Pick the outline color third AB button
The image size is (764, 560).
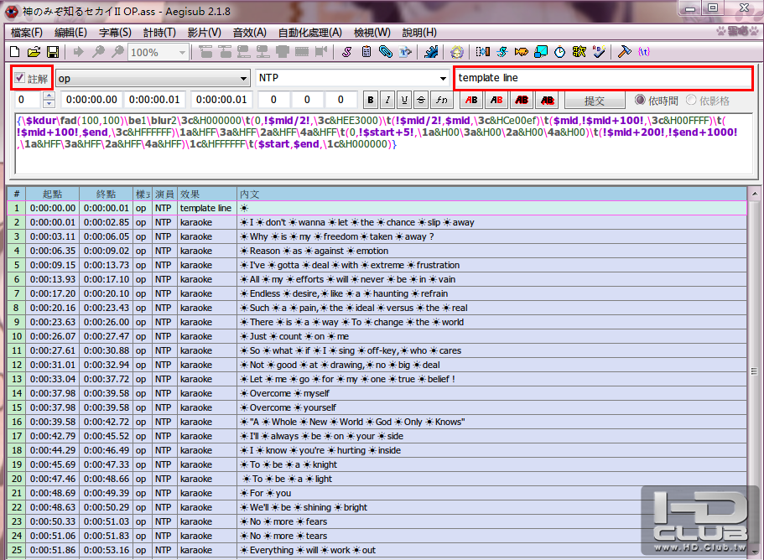click(x=522, y=100)
